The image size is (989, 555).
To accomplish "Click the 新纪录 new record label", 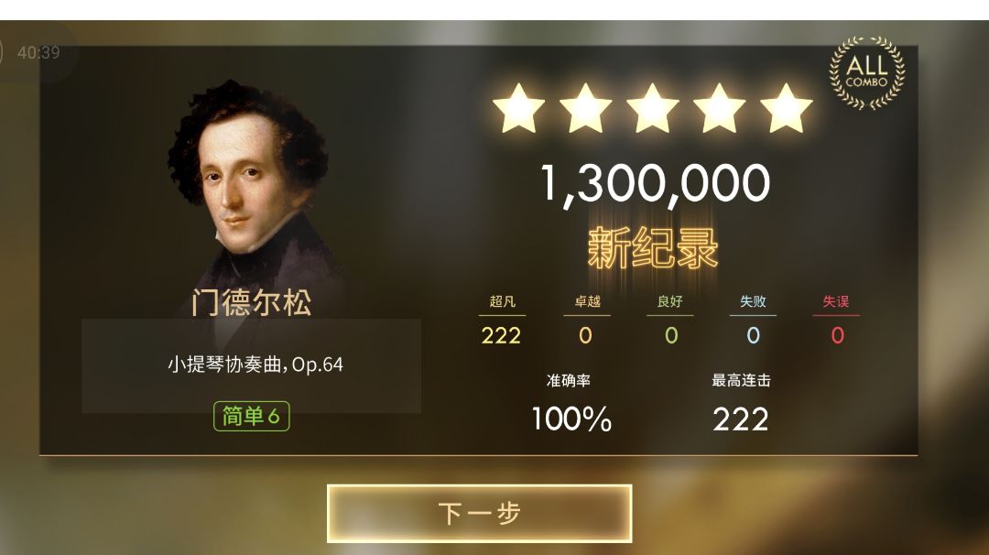I will (653, 248).
